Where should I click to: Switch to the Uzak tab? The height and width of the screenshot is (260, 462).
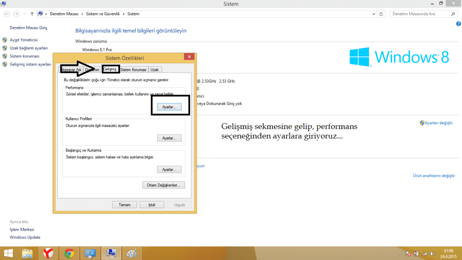(155, 70)
